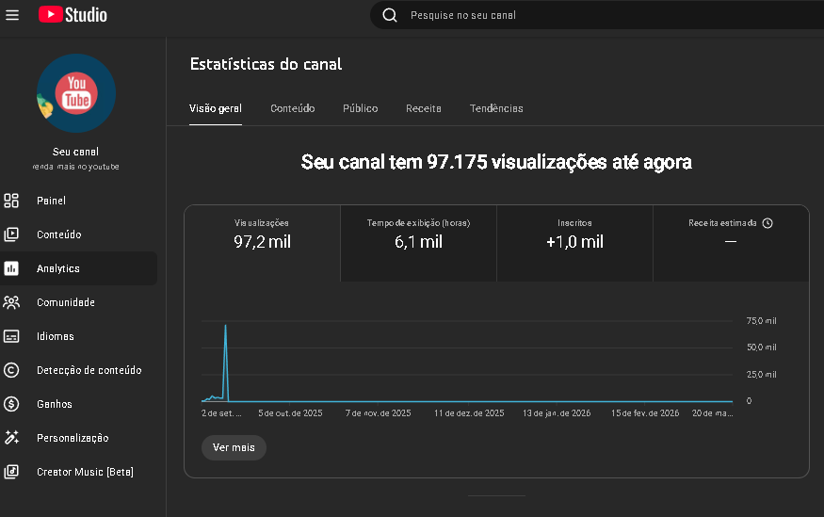This screenshot has height=517, width=824.
Task: Click the YouTube Studio logo
Action: tap(73, 15)
